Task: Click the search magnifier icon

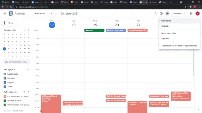Action: click(156, 13)
